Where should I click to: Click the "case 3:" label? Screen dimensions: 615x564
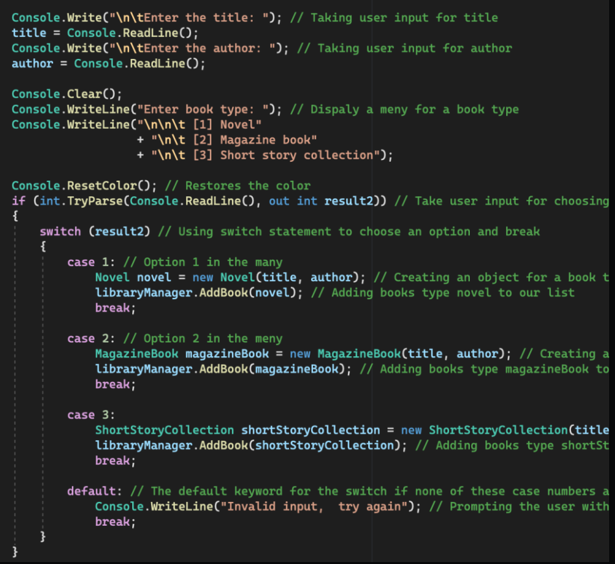point(91,415)
